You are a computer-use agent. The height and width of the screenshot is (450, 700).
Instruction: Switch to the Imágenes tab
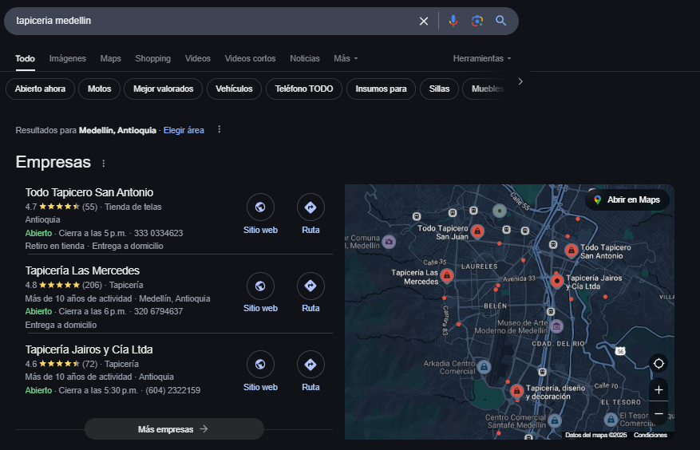(x=67, y=58)
